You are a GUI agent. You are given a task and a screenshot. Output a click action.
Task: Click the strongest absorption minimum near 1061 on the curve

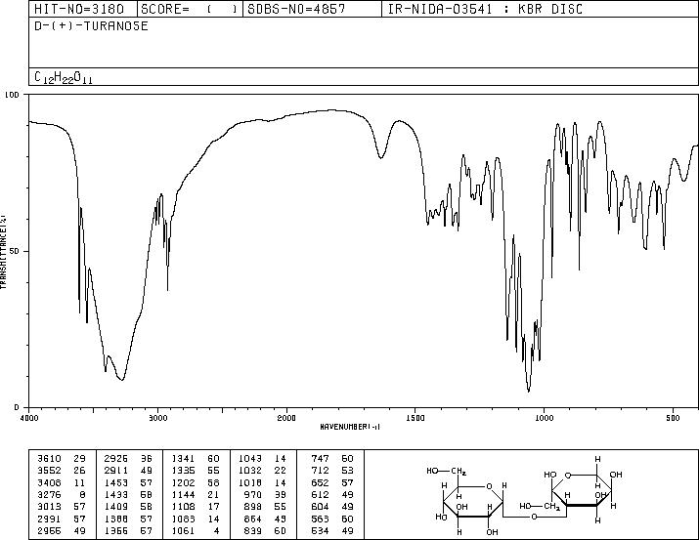point(529,391)
